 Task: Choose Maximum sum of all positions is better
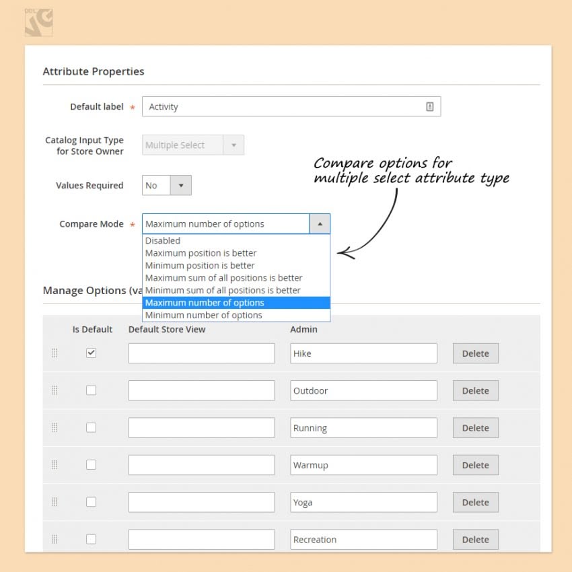236,278
